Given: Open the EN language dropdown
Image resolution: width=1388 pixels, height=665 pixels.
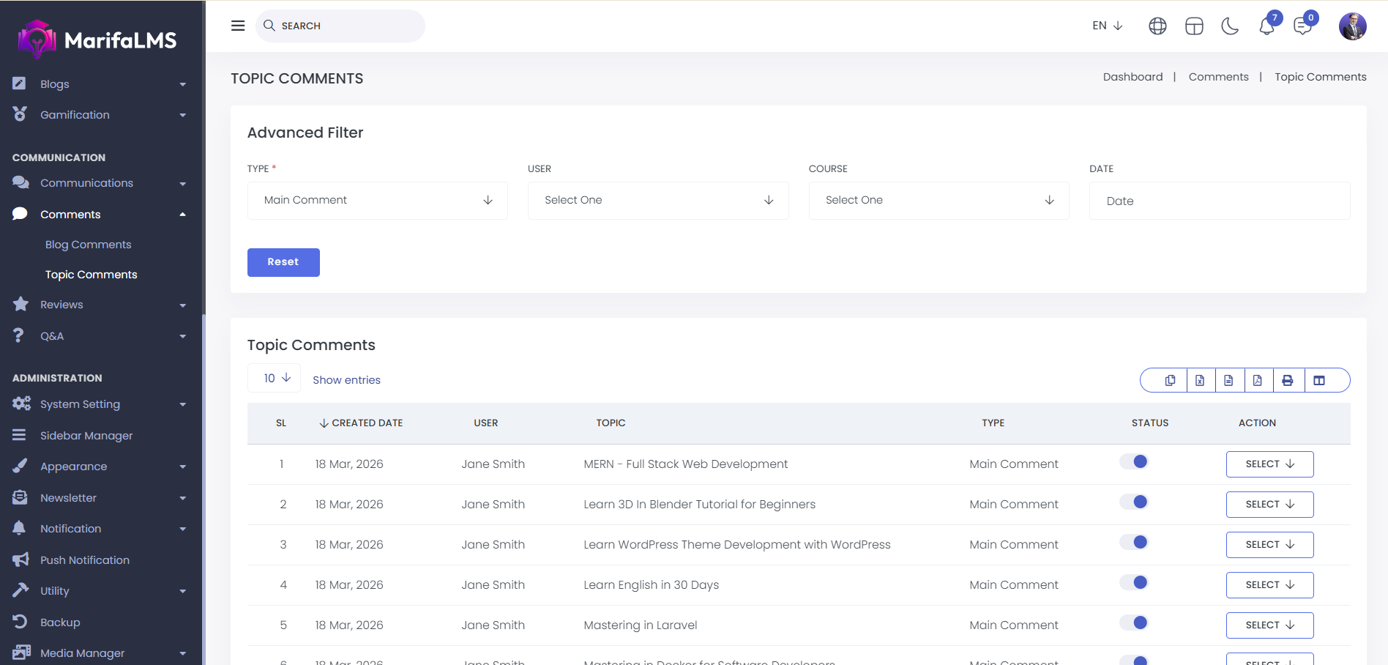Looking at the screenshot, I should [1107, 26].
